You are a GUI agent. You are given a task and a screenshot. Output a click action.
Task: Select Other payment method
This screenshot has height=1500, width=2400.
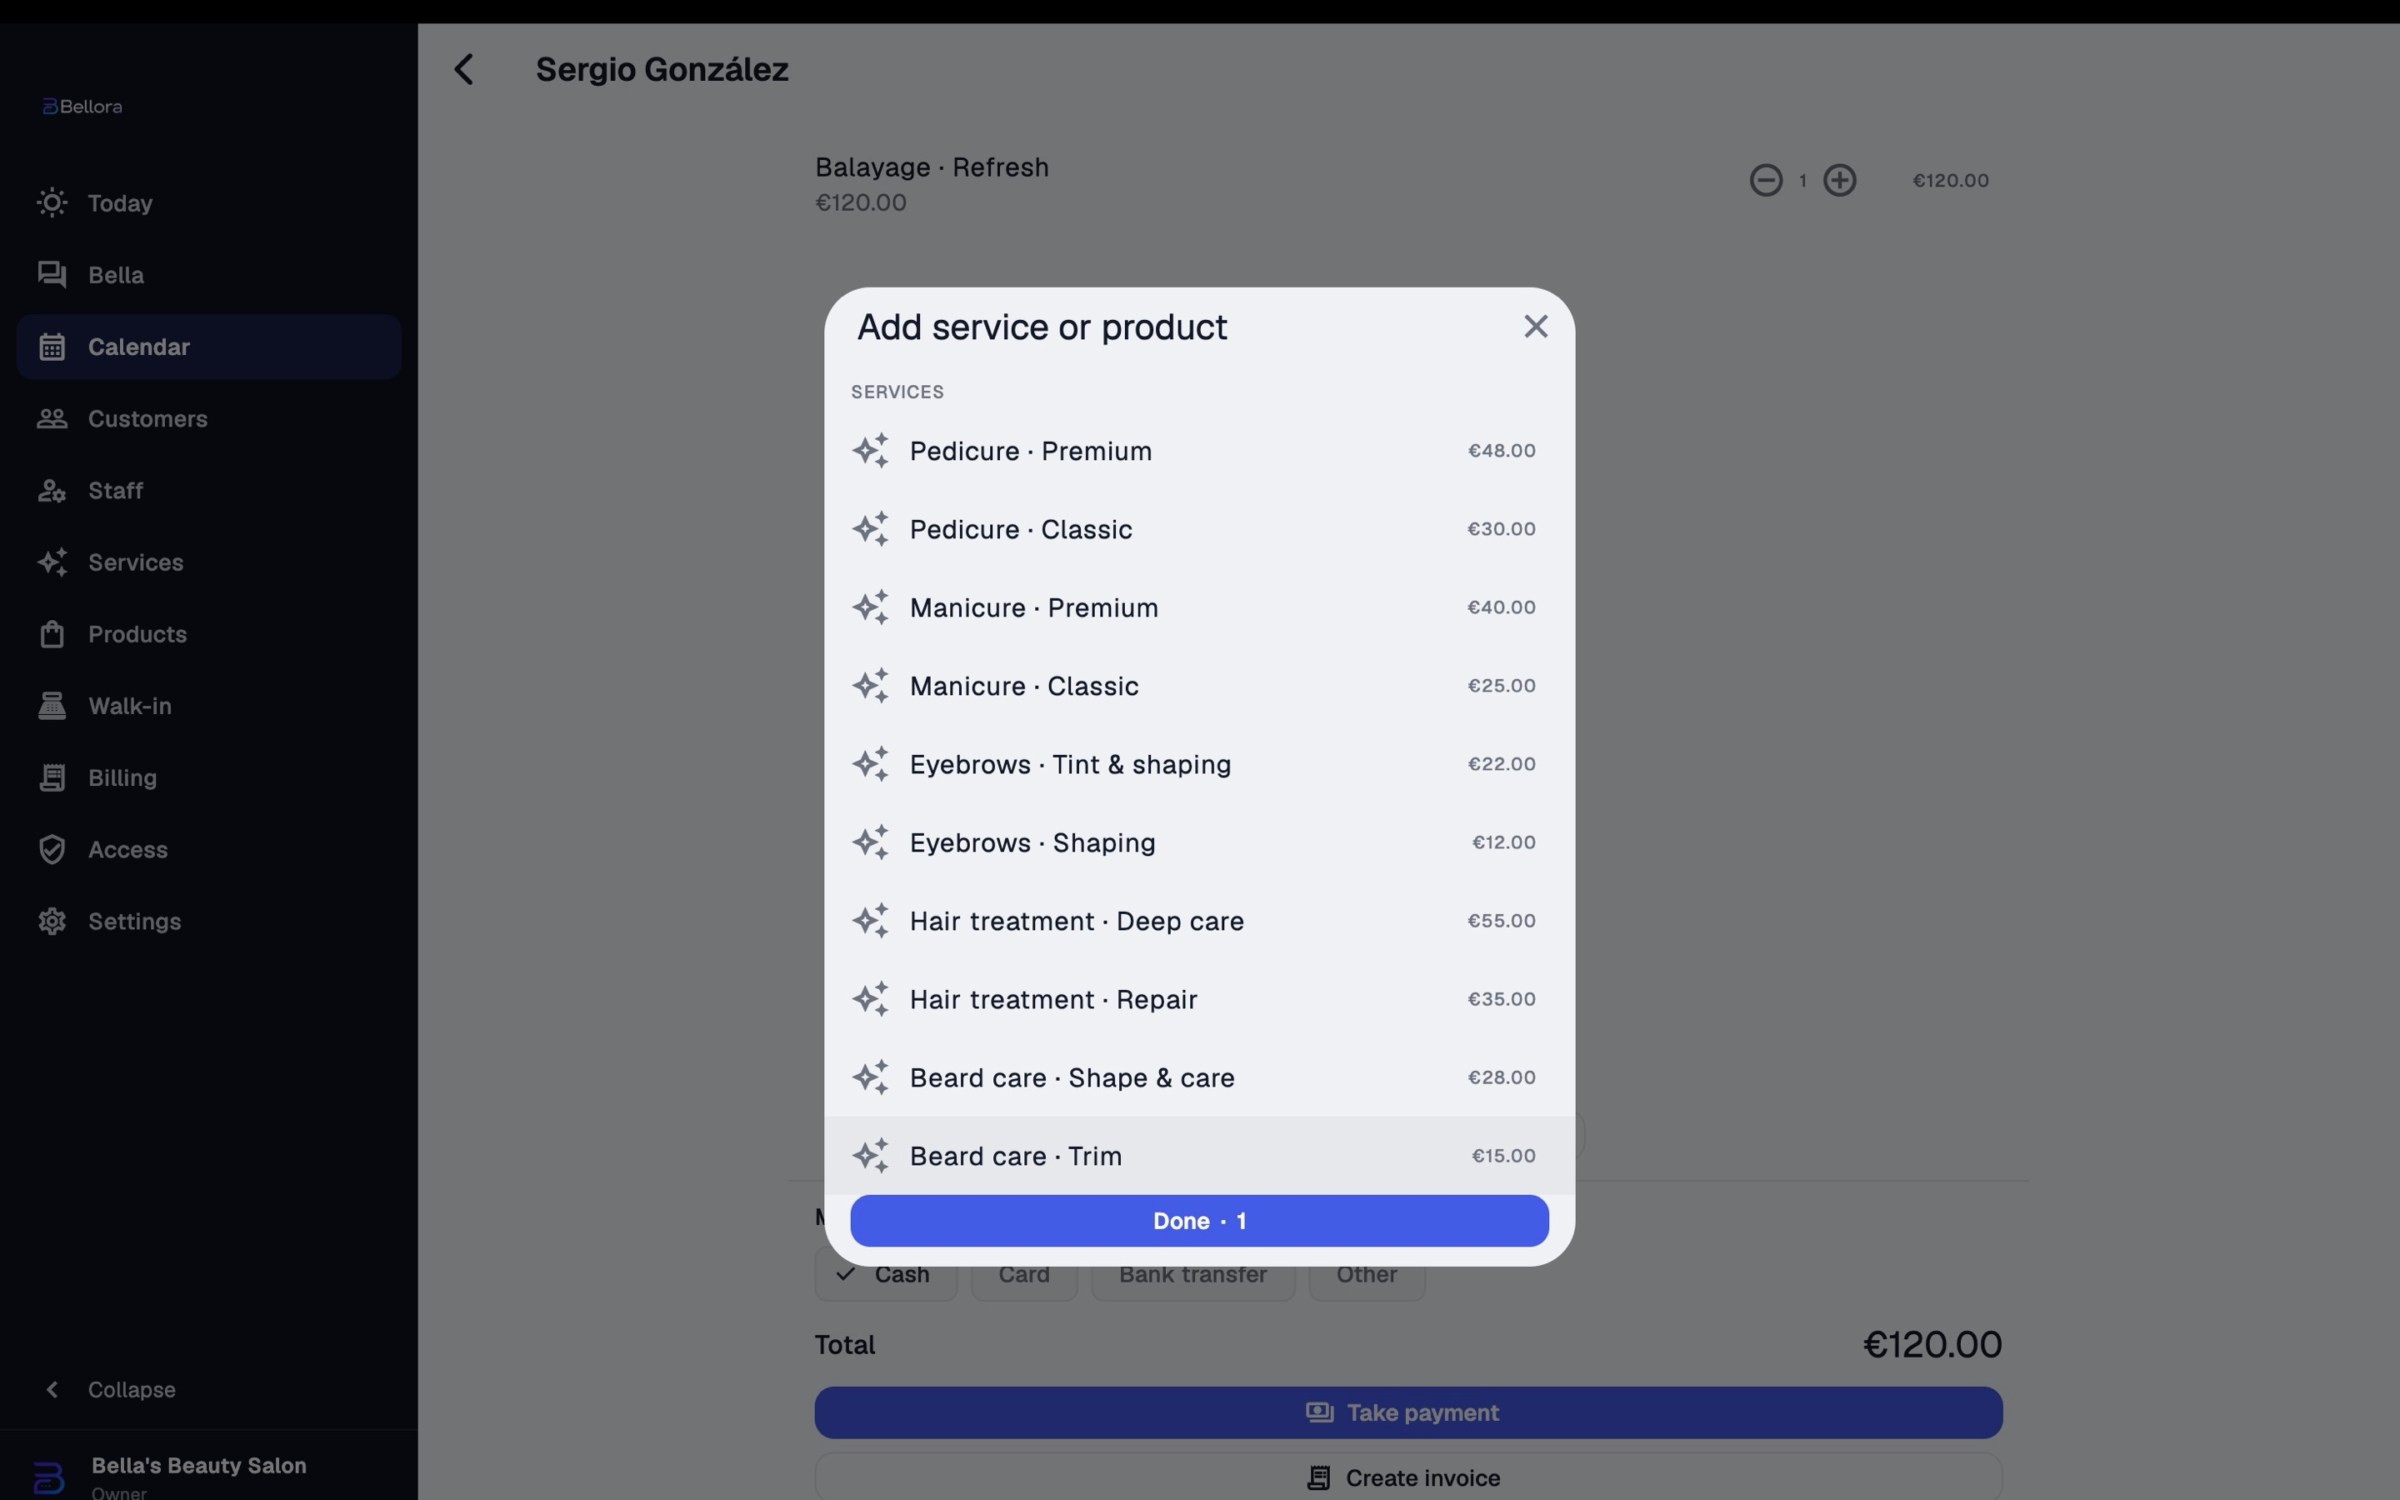(1367, 1274)
